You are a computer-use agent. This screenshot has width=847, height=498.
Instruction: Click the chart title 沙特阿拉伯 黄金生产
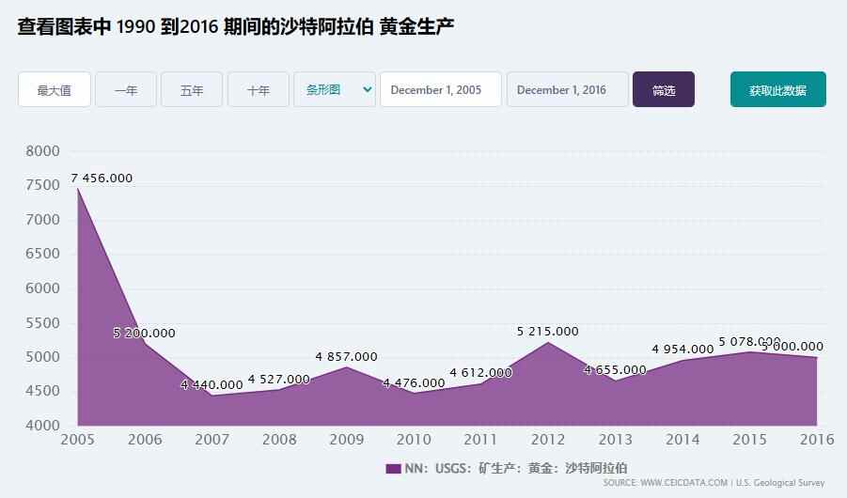(x=236, y=26)
